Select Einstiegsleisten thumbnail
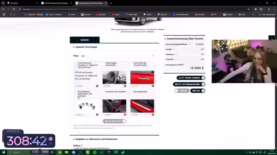Image resolution: width=277 pixels, height=155 pixels. tap(142, 106)
